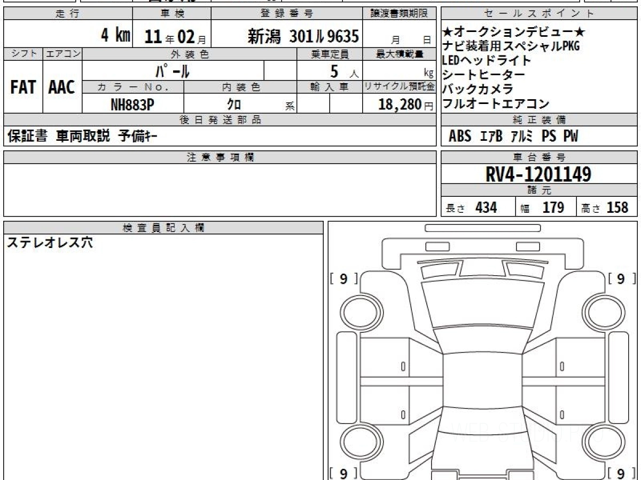Select the inspection date "11年02月"
The width and height of the screenshot is (641, 480).
(x=175, y=37)
